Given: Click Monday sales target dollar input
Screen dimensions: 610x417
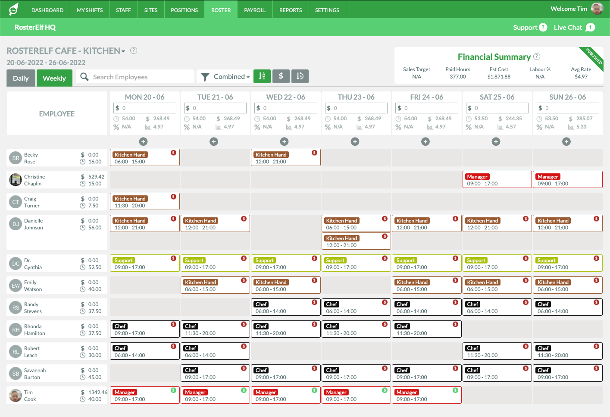Looking at the screenshot, I should pos(145,108).
